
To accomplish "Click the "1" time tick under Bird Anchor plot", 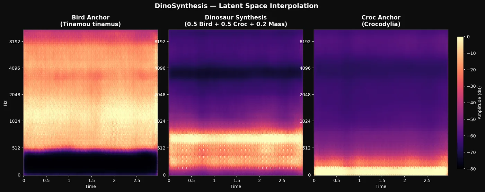I will 69,181.
